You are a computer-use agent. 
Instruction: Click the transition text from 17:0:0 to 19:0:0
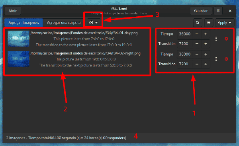point(84,45)
